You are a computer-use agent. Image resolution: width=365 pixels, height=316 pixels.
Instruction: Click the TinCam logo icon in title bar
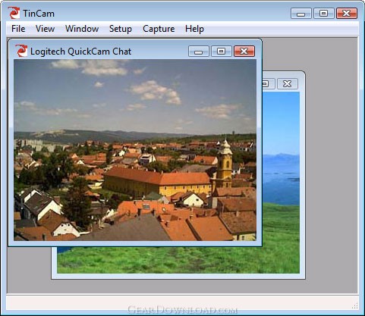point(14,13)
